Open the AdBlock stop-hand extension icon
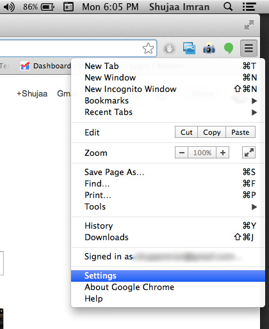The image size is (269, 329). coord(169,49)
